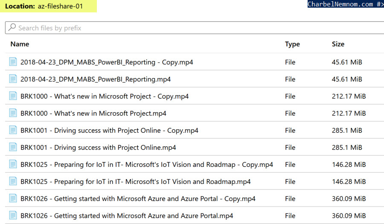
Task: Open BRK1026 Getting started with Azure Portal.mp4
Action: click(127, 216)
